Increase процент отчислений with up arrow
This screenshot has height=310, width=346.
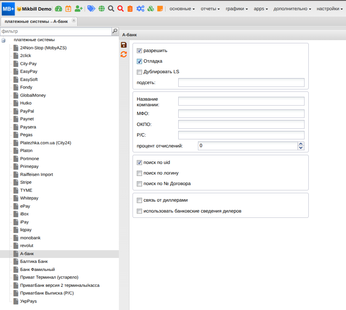click(301, 144)
